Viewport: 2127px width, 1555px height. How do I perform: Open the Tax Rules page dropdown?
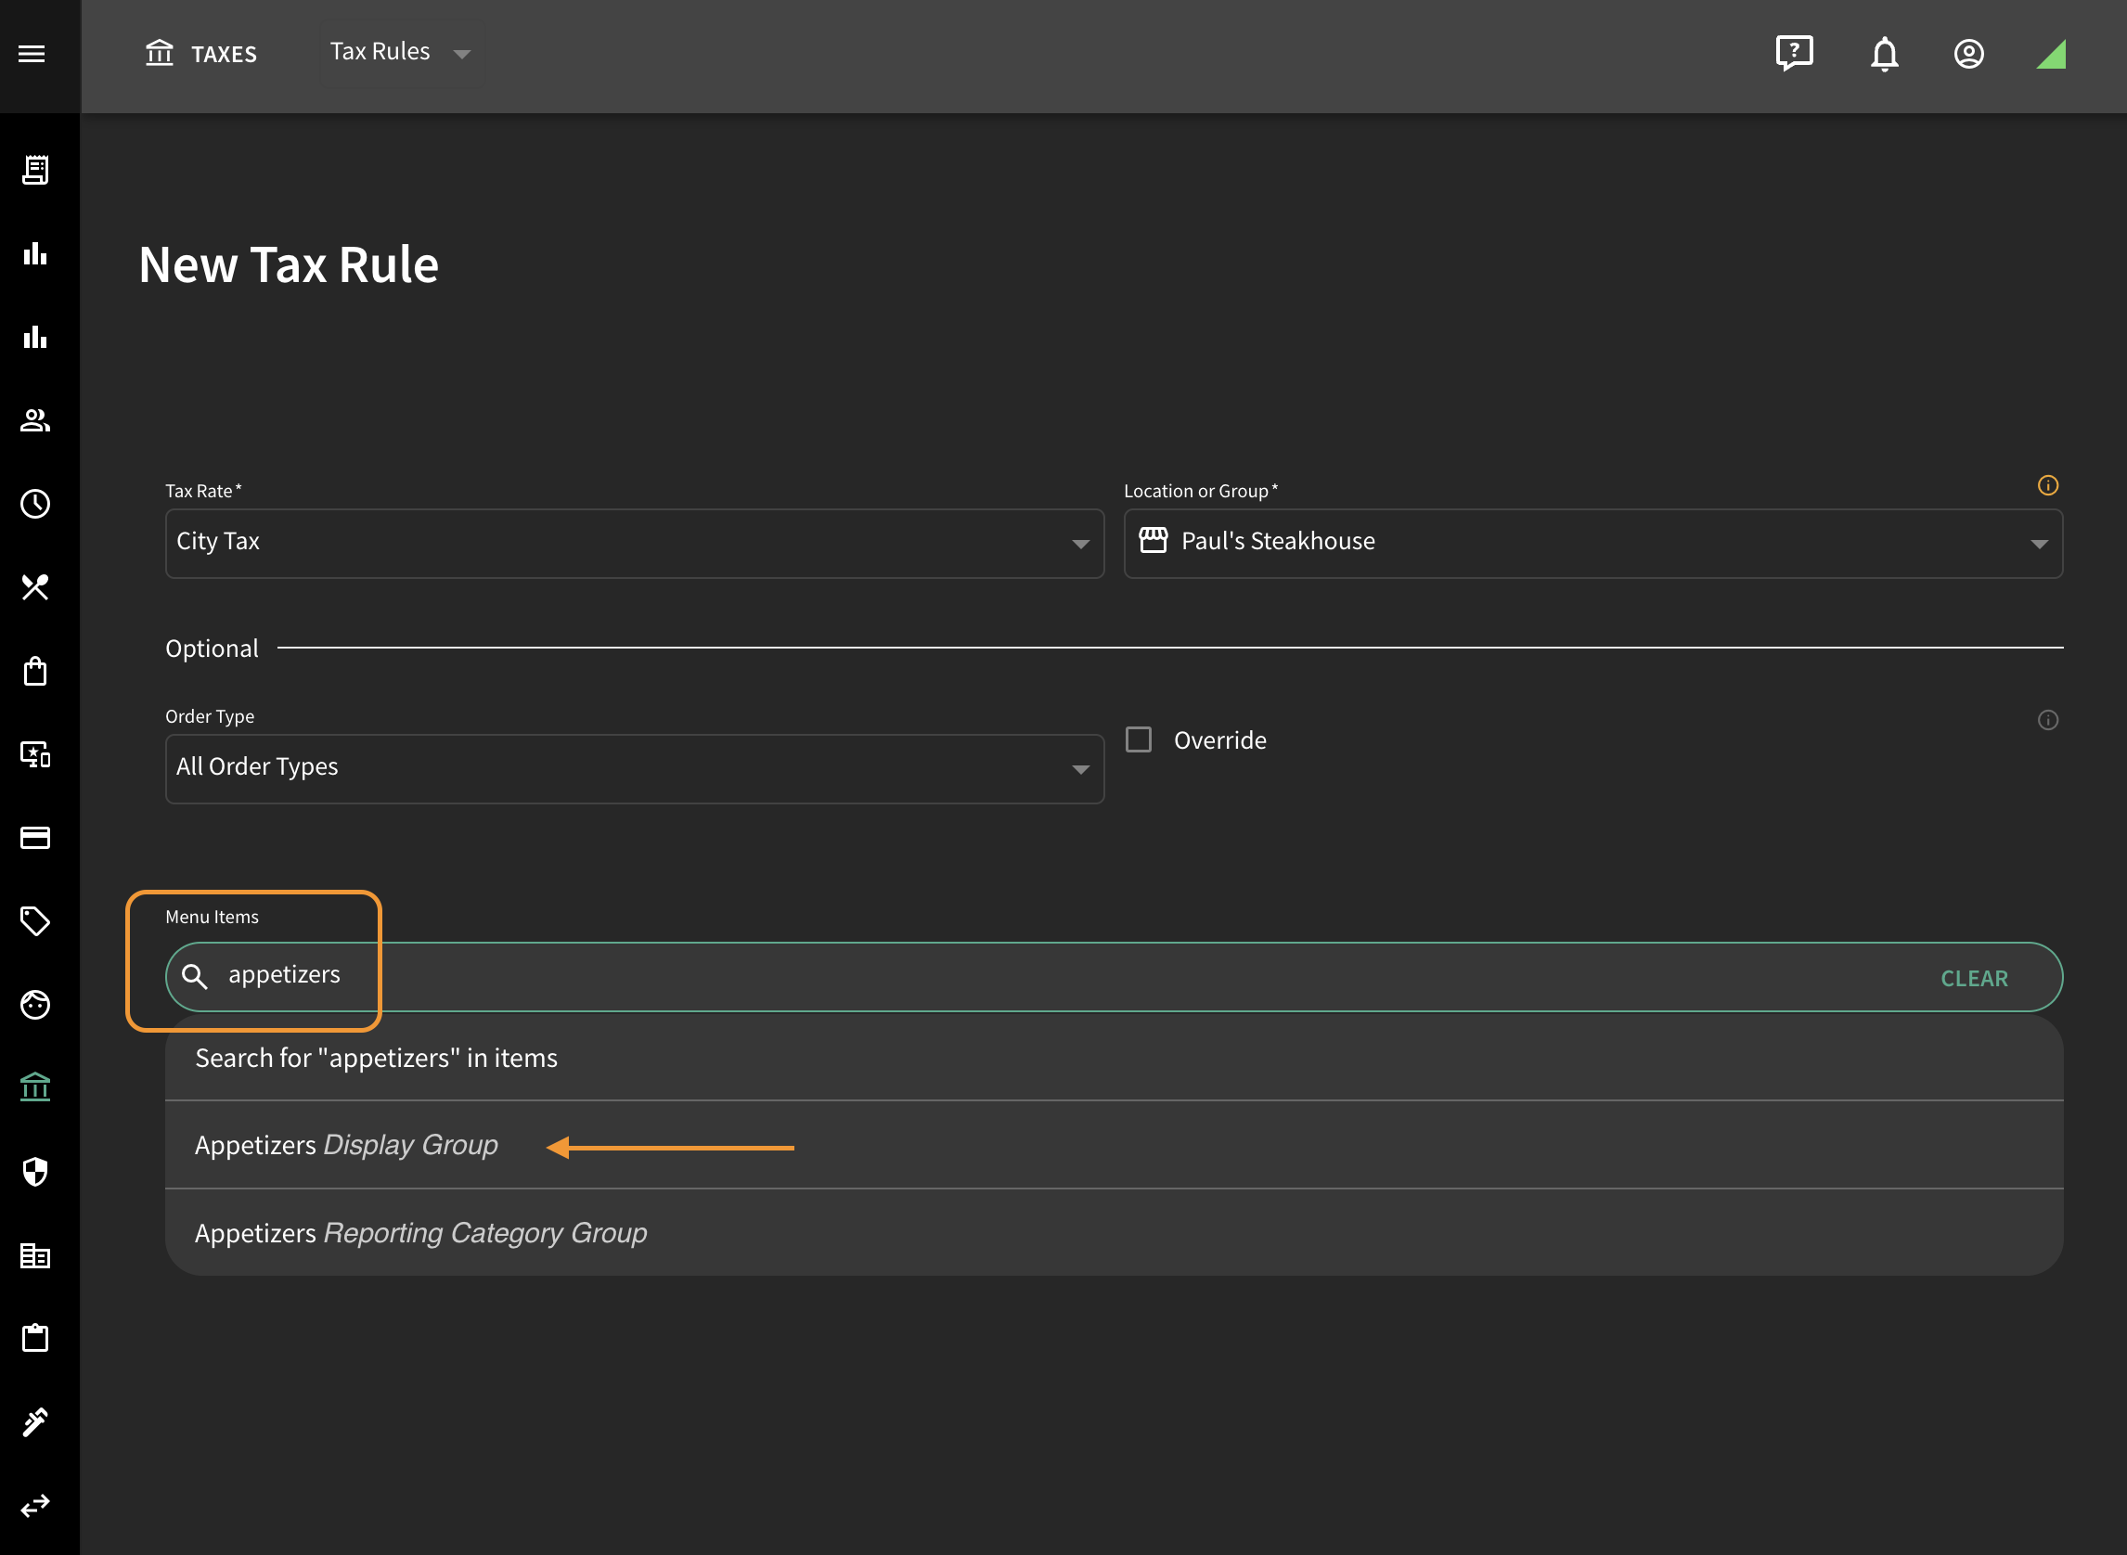401,53
